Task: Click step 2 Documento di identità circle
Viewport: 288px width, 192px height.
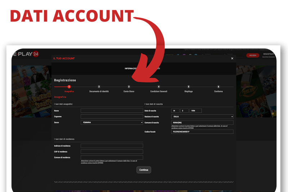Action: tap(99, 87)
